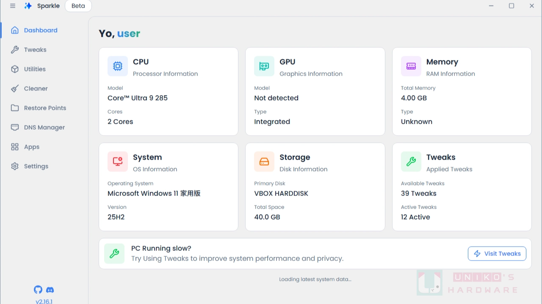
Task: Click the Storage disk icon
Action: pos(264,162)
